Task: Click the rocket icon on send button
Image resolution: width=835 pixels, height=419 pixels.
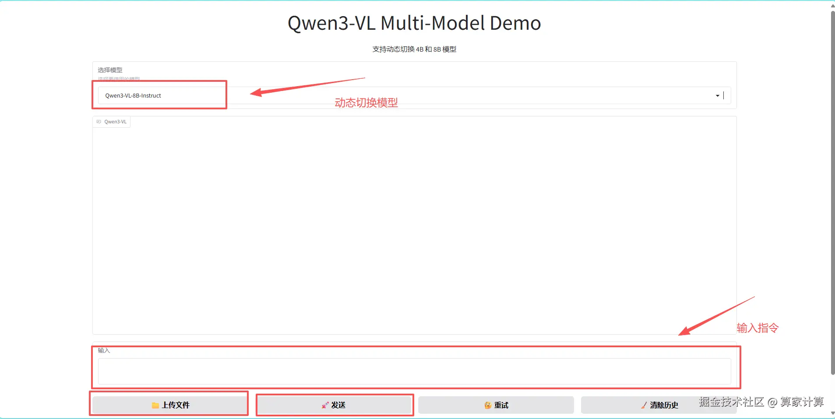Action: point(325,405)
